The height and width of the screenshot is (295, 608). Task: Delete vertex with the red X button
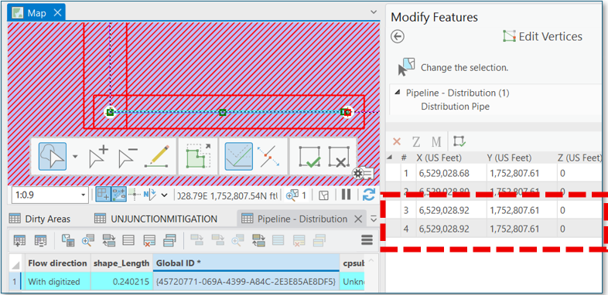397,141
